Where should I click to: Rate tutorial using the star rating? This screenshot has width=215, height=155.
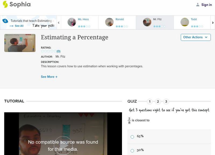click(49, 51)
